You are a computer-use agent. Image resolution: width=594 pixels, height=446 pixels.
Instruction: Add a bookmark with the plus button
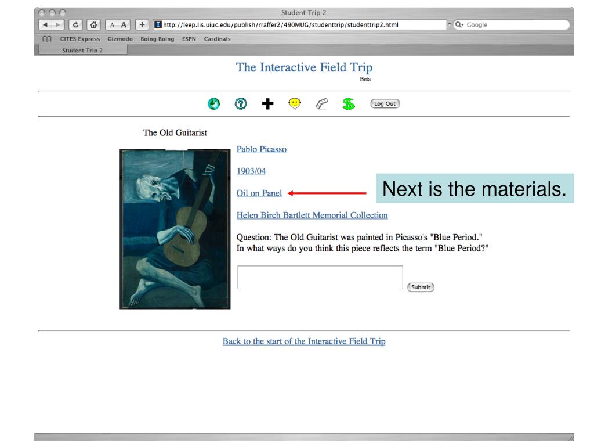142,24
